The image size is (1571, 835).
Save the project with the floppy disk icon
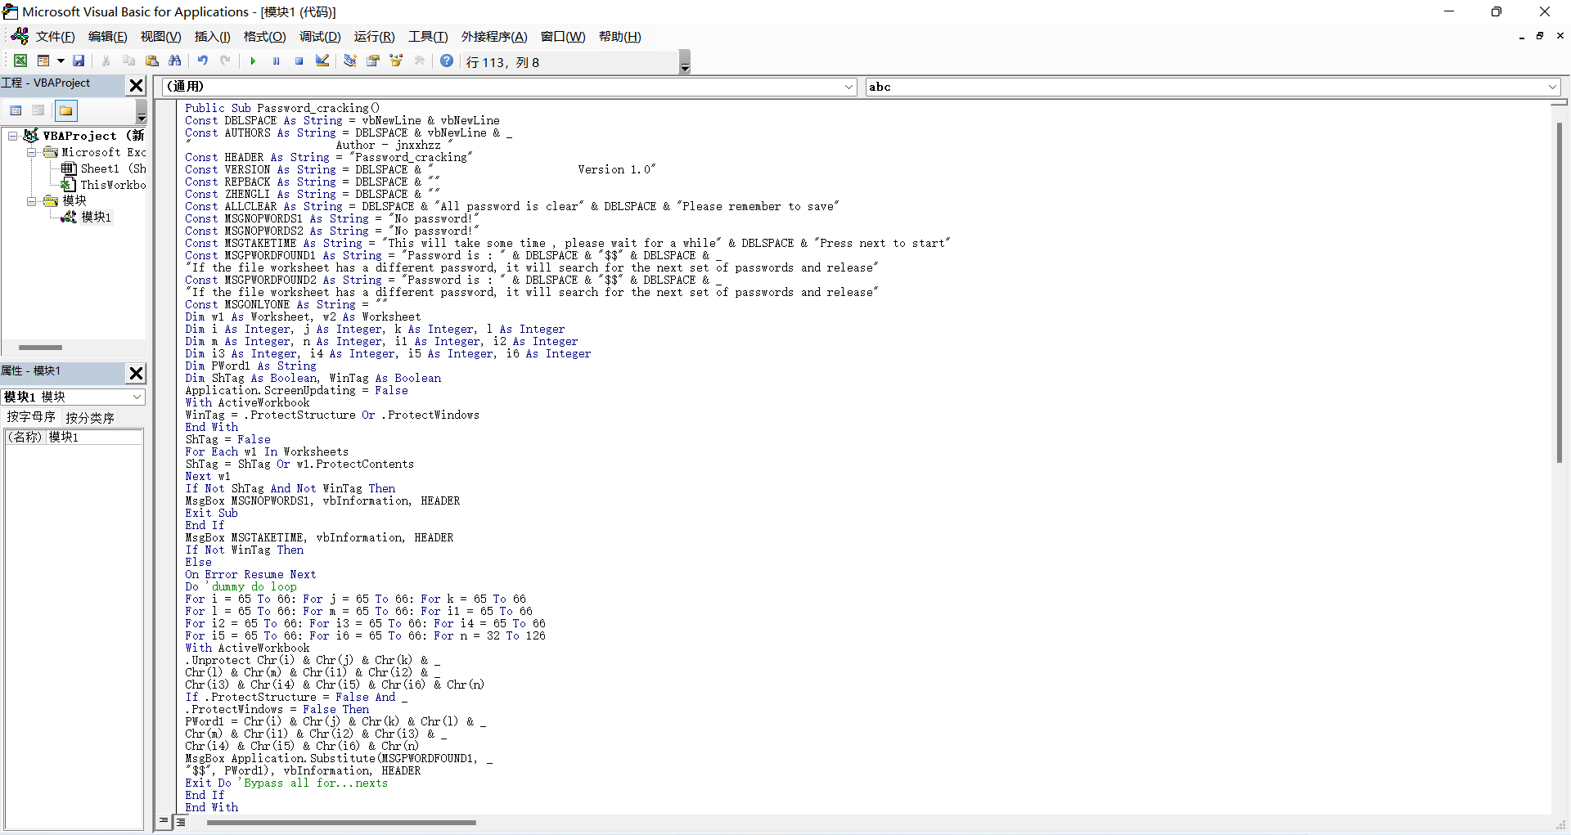coord(79,61)
